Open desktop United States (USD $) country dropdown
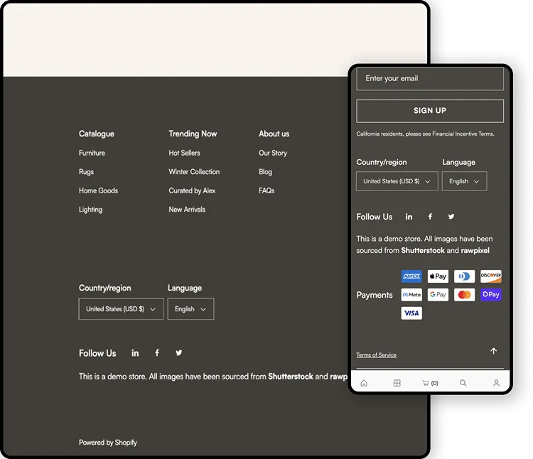 tap(121, 309)
